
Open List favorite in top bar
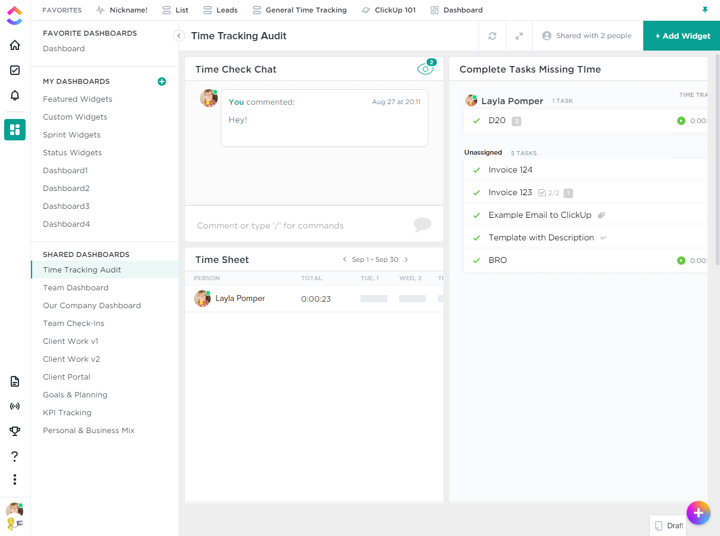click(176, 10)
